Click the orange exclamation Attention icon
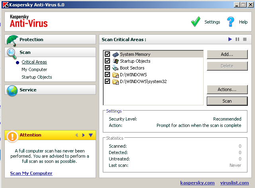This screenshot has width=255, height=188. pos(12,137)
